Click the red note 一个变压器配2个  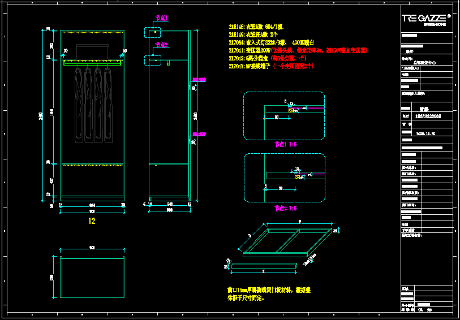coord(293,66)
